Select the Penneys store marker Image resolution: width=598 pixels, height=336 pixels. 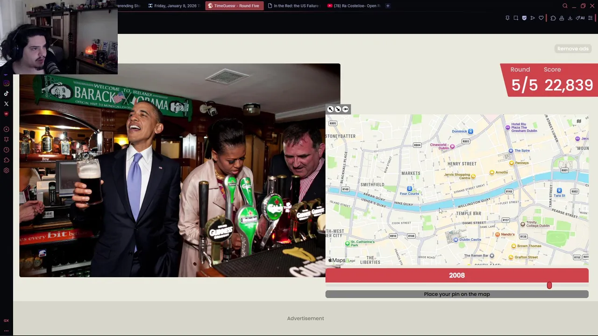coord(512,163)
